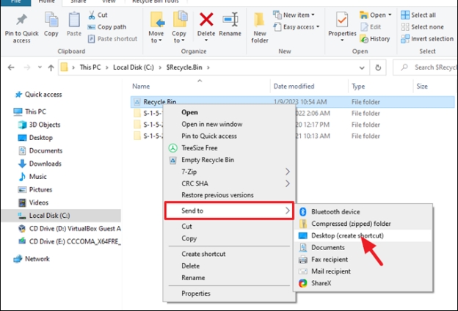Viewport: 458px width, 311px height.
Task: Click Empty Recycle Bin in context menu
Action: pos(208,159)
